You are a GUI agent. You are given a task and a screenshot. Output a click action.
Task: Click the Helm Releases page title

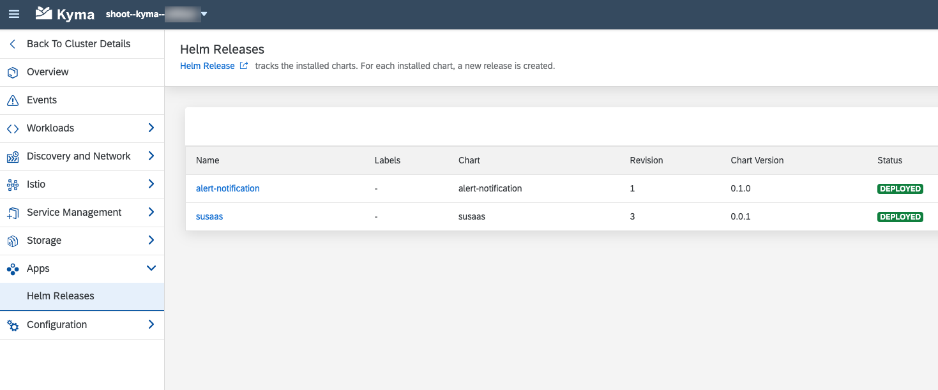[x=222, y=49]
